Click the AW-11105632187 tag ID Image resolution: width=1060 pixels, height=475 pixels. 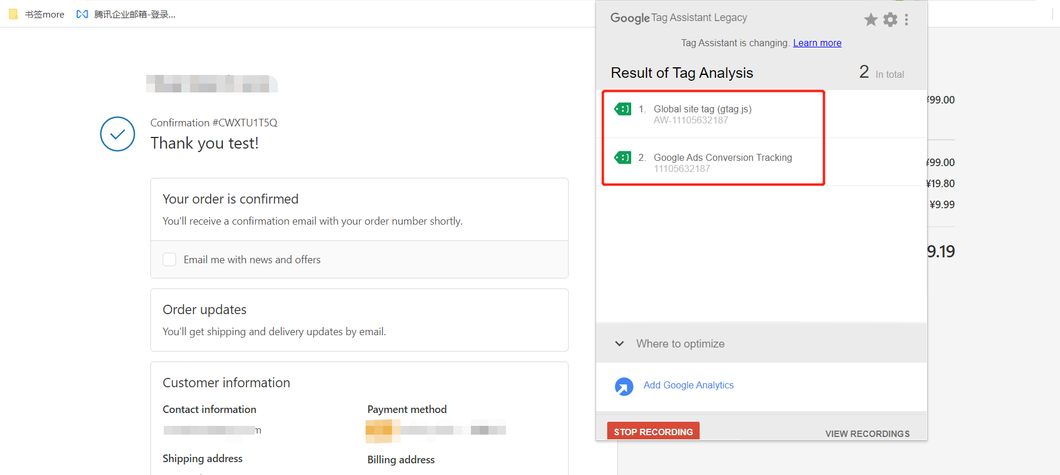pyautogui.click(x=691, y=120)
